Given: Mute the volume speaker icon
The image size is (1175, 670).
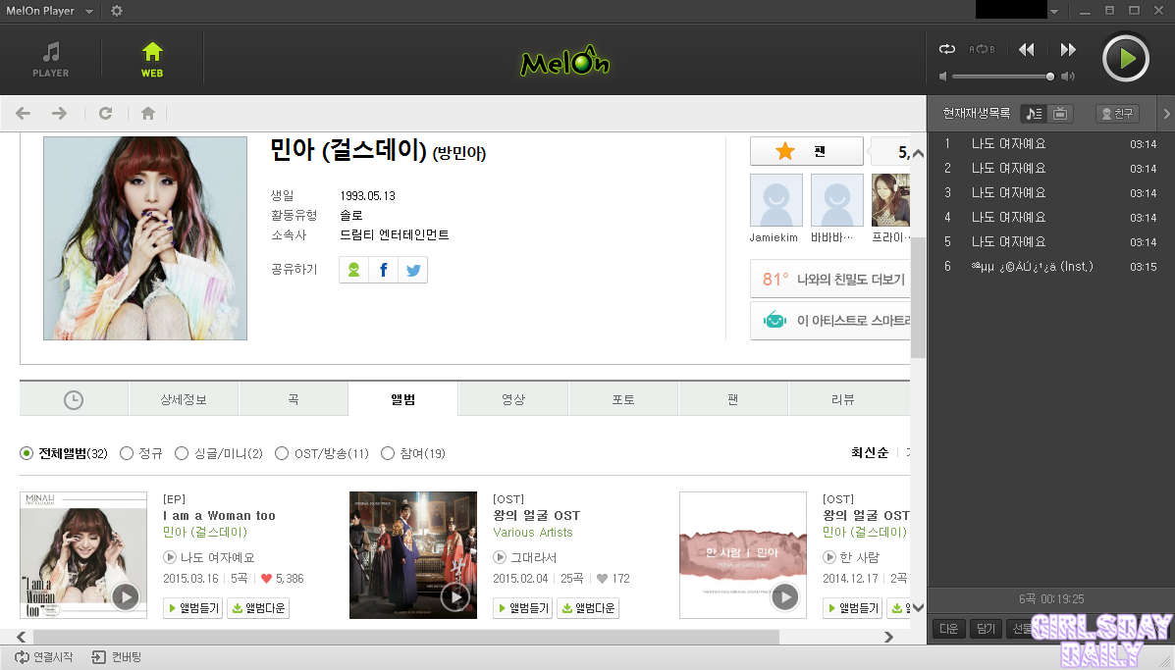Looking at the screenshot, I should pos(942,77).
